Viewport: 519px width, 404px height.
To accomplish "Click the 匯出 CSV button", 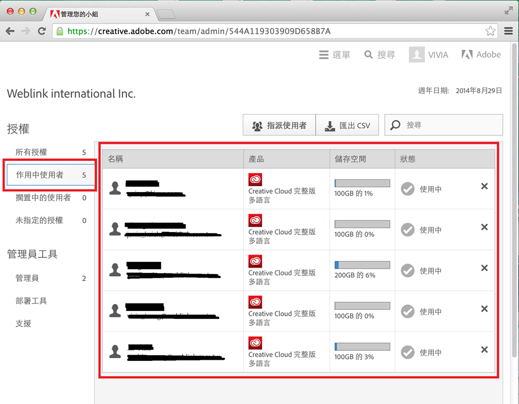I will click(x=347, y=125).
